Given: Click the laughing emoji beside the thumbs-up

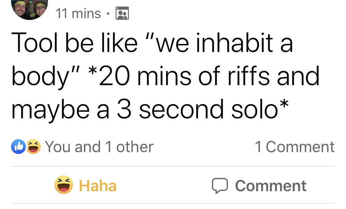Looking at the screenshot, I should tap(33, 147).
